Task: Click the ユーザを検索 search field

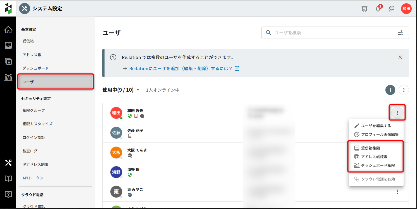Action: (333, 33)
